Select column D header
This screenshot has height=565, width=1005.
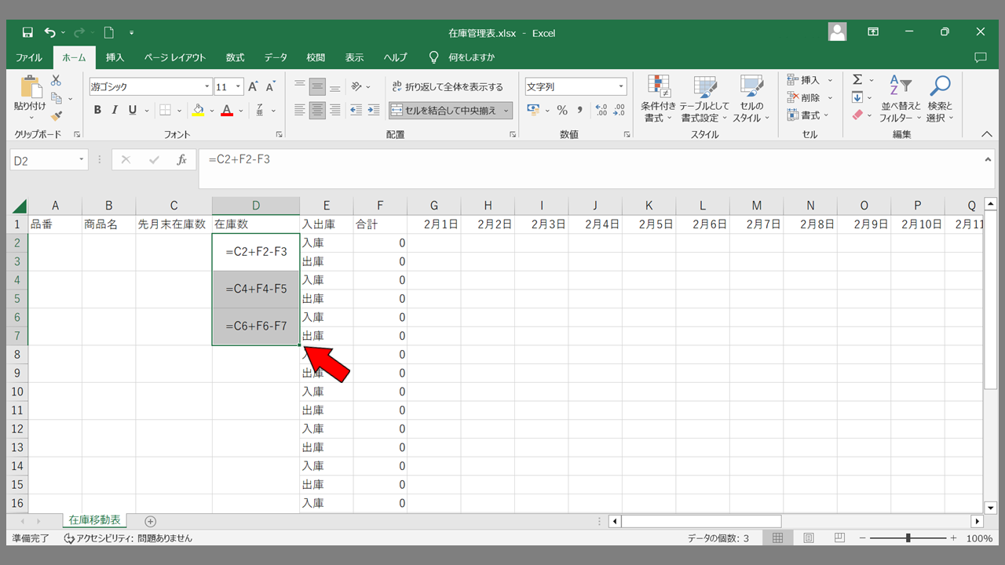click(256, 206)
